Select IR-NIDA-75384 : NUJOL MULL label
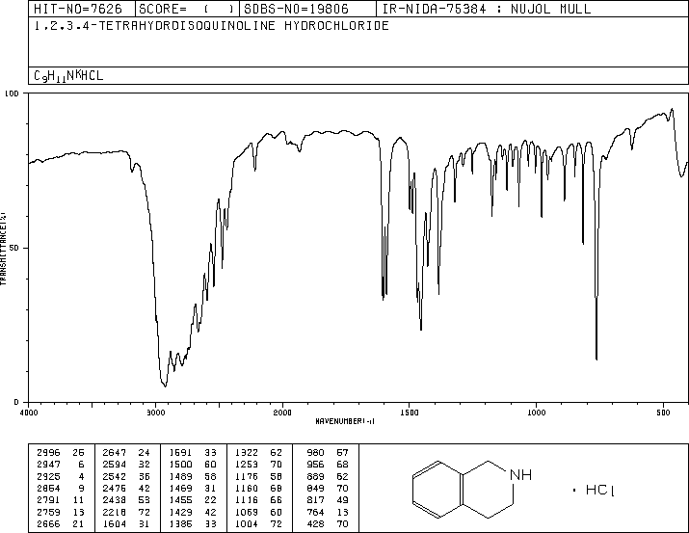This screenshot has height=533, width=689. pos(487,9)
